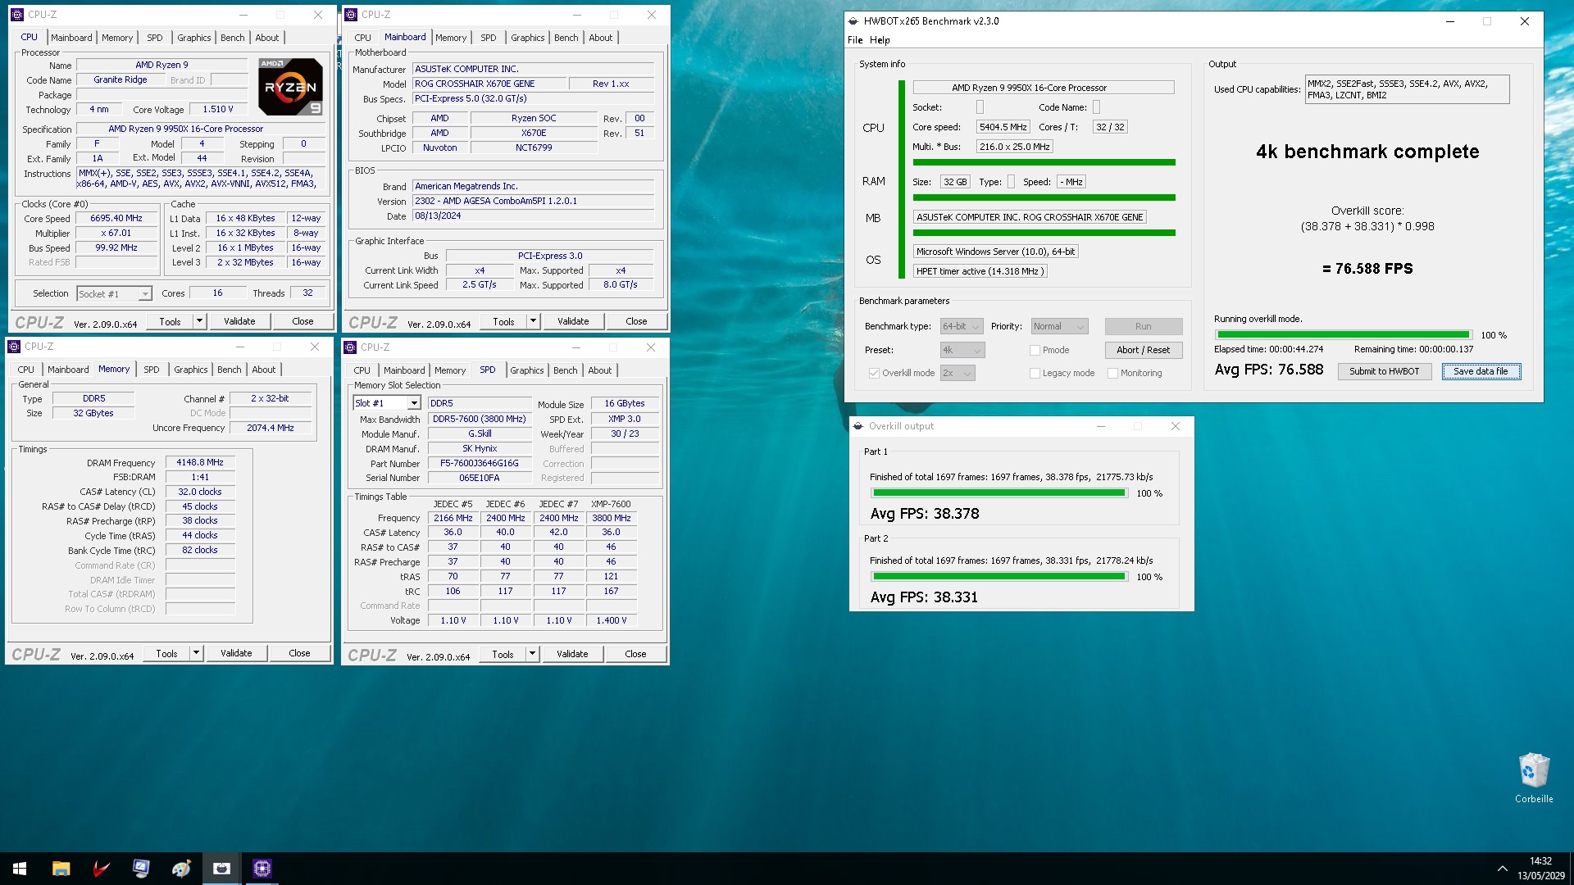Image resolution: width=1574 pixels, height=885 pixels.
Task: Click Core speed 5404.5 MHz in HWBOT
Action: tap(1003, 127)
